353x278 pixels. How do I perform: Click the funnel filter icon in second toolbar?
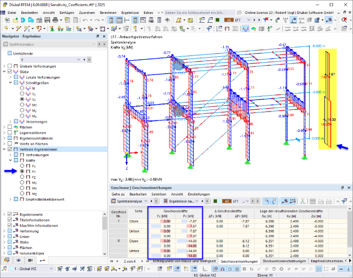coord(209,29)
